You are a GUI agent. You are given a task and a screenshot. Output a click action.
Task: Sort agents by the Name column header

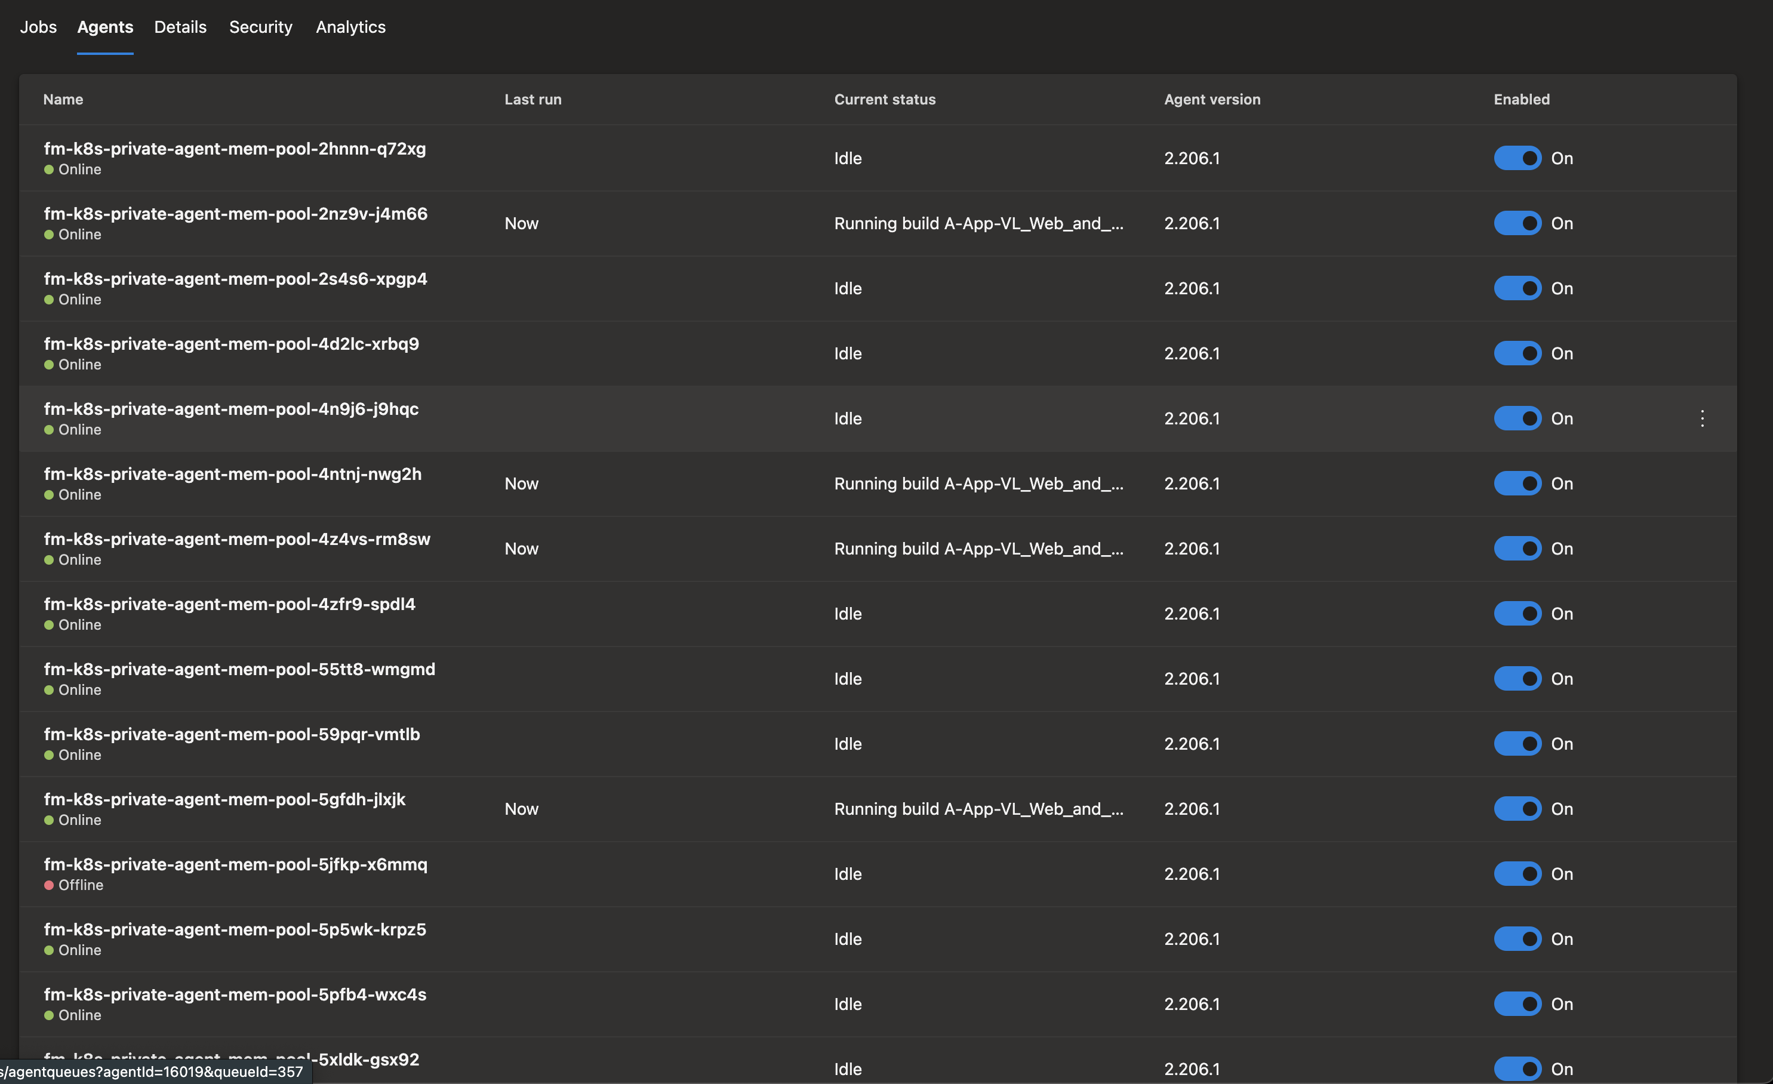pos(63,100)
